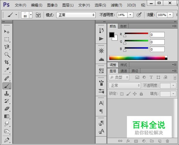Screen dimensions: 179x145
Task: Select the Clone Stamp tool
Action: click(7, 94)
